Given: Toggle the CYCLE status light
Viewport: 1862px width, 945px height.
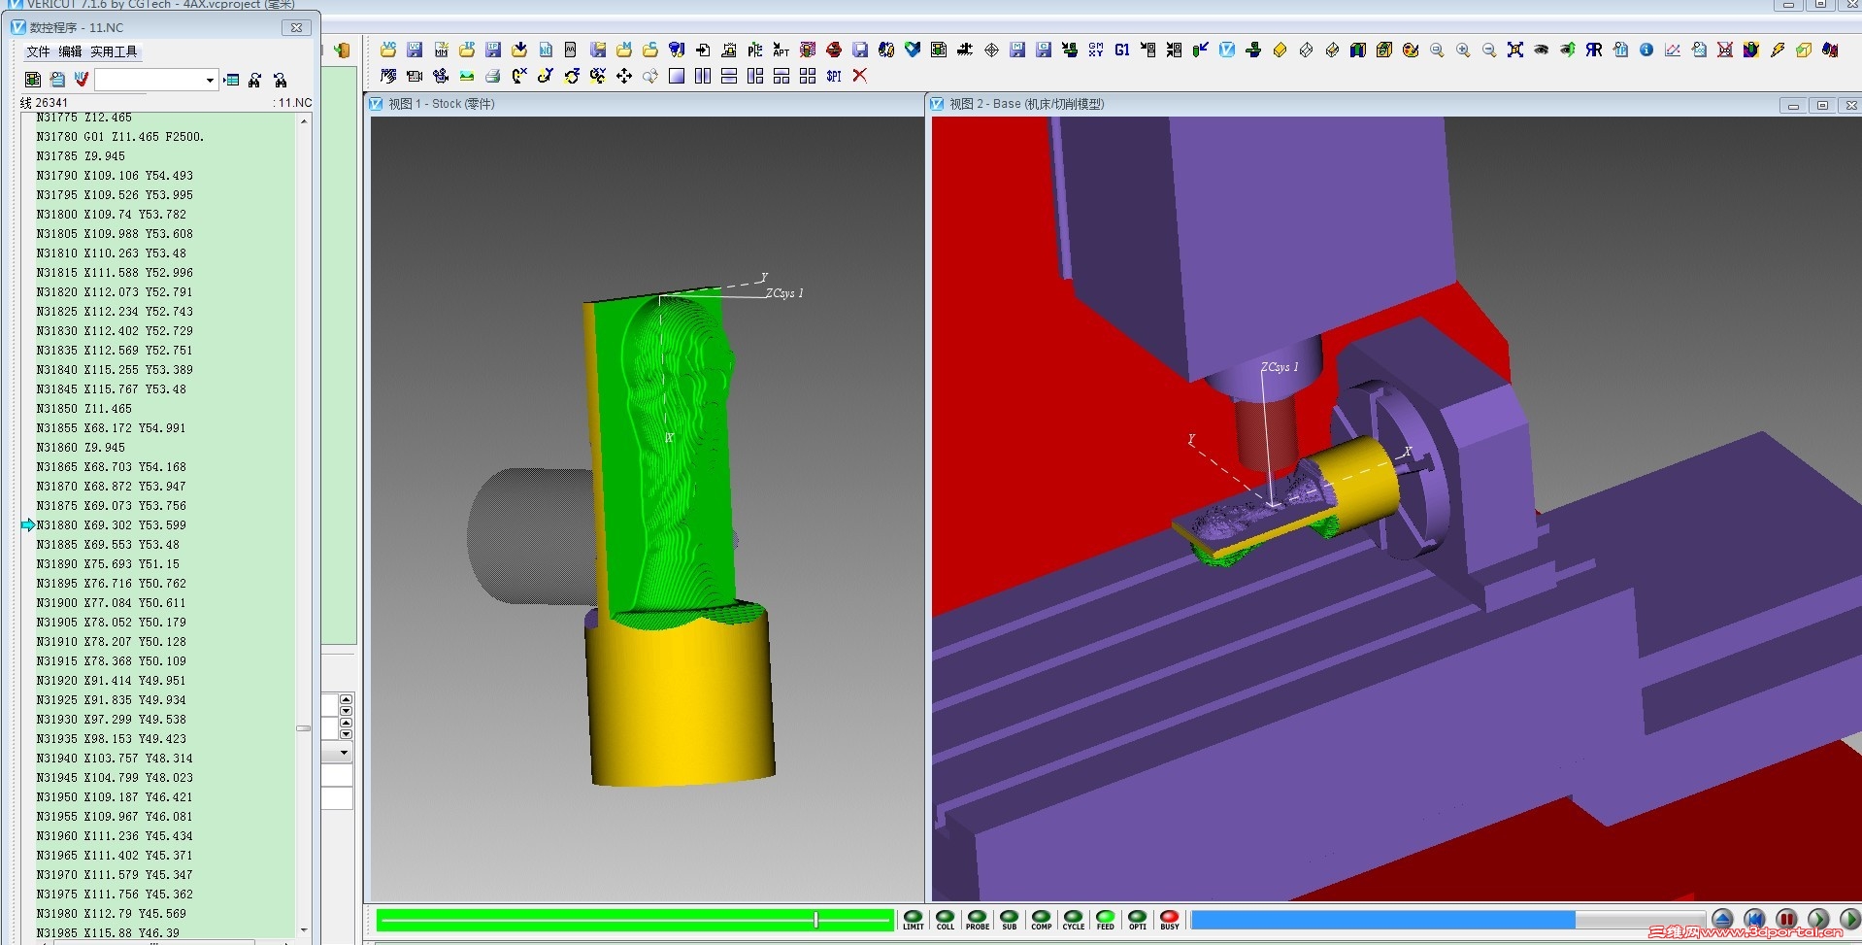Looking at the screenshot, I should [x=1074, y=920].
